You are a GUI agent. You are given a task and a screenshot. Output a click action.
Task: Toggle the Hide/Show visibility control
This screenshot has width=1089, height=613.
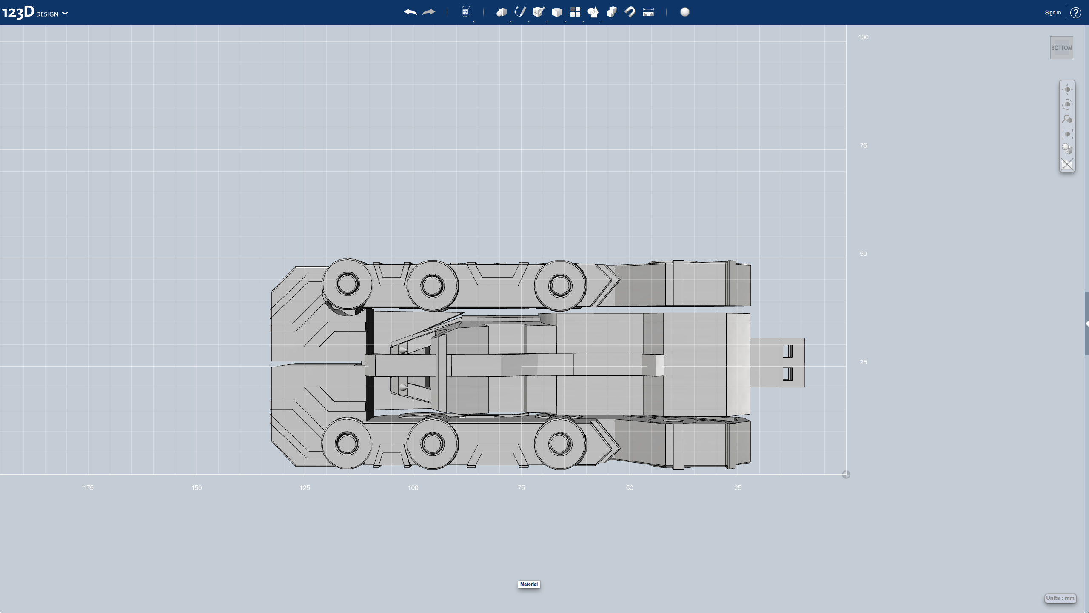click(1067, 164)
